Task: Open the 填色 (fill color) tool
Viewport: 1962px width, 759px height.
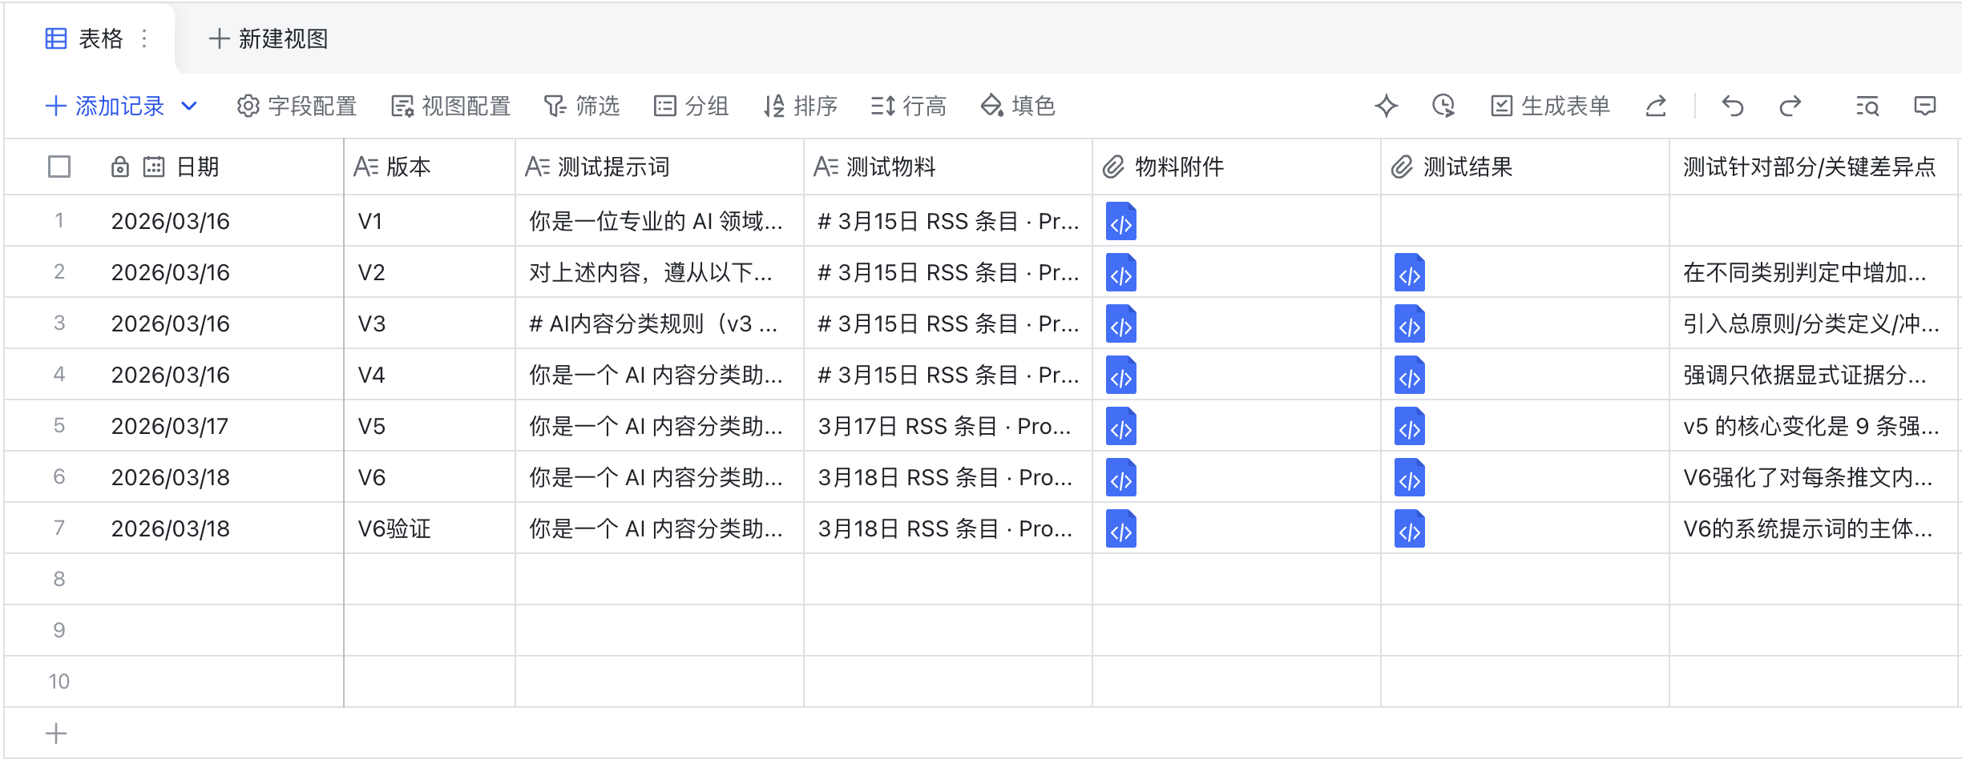Action: 1019,106
